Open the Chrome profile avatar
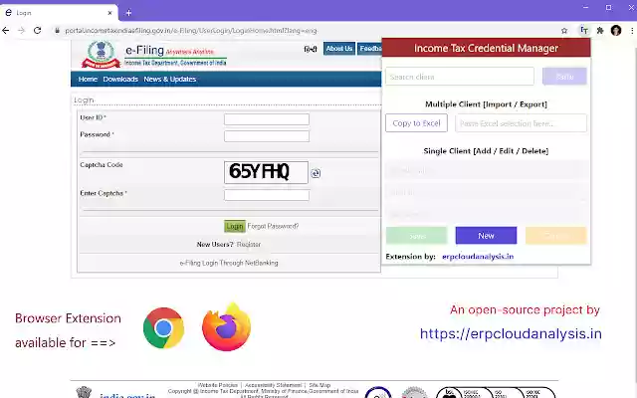637x398 pixels. tap(616, 31)
